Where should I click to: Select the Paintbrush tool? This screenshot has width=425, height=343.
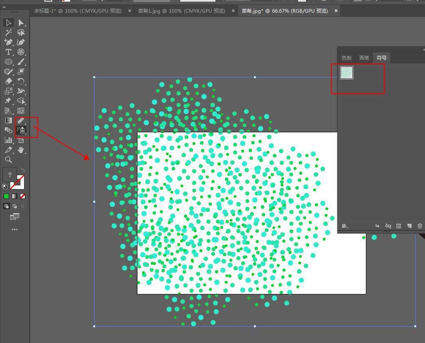click(x=21, y=62)
